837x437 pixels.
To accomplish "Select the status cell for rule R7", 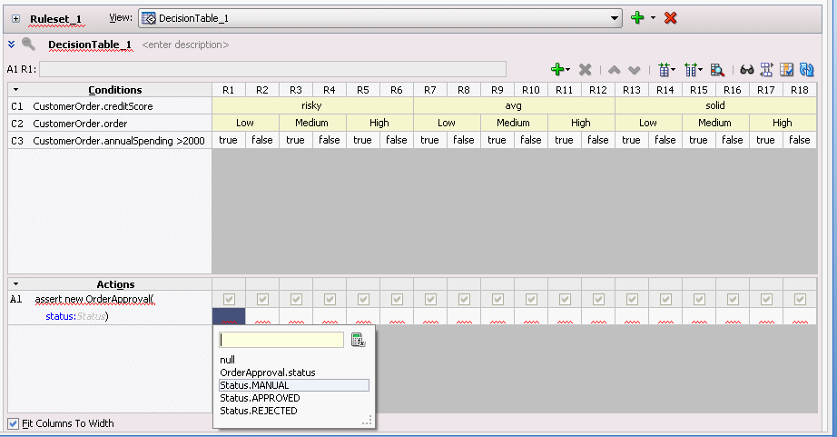I will pyautogui.click(x=430, y=316).
